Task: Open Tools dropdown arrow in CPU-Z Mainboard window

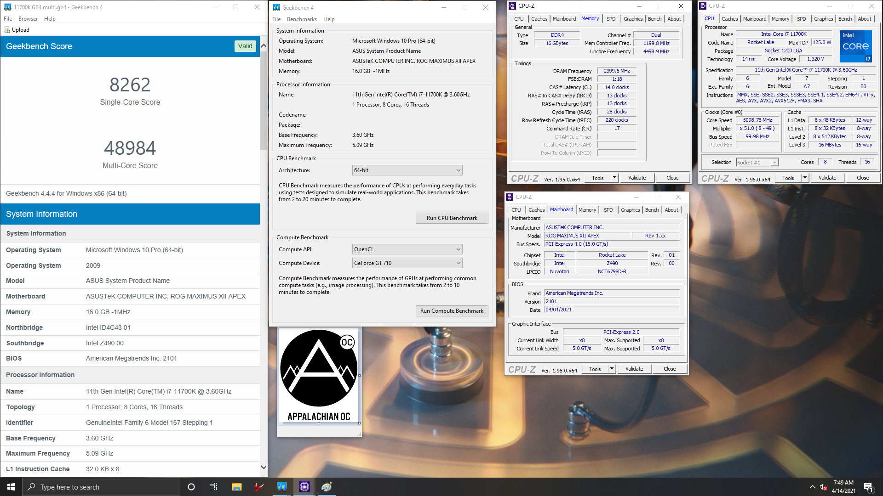Action: [x=612, y=369]
